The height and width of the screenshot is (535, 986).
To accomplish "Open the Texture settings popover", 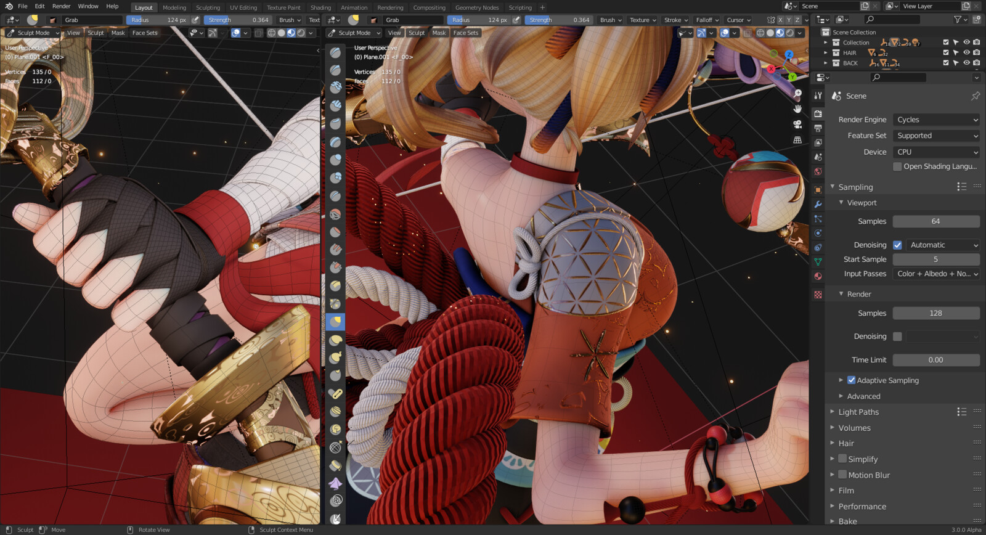I will pyautogui.click(x=643, y=20).
